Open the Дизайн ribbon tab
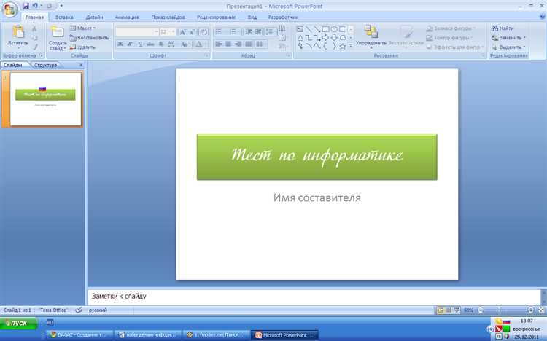This screenshot has height=341, width=547. [x=94, y=17]
